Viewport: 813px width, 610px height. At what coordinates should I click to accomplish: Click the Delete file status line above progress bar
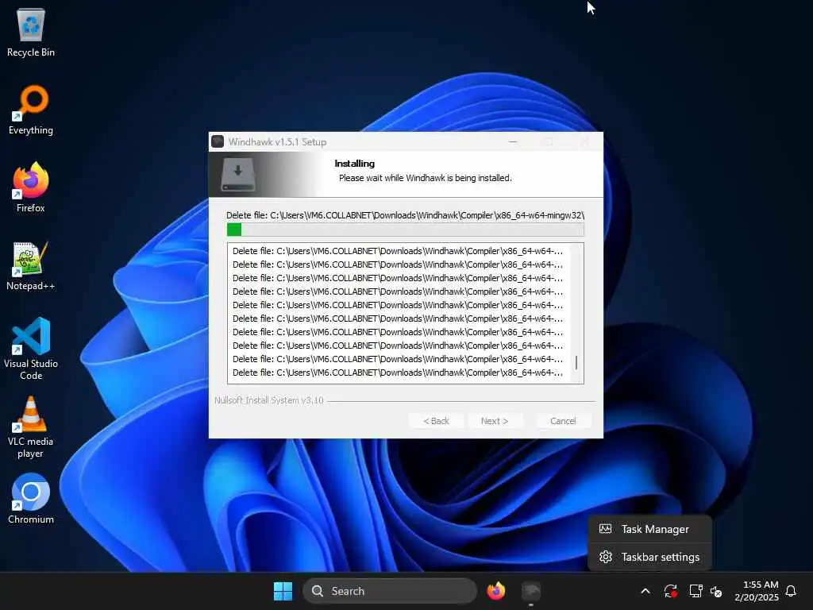(406, 215)
